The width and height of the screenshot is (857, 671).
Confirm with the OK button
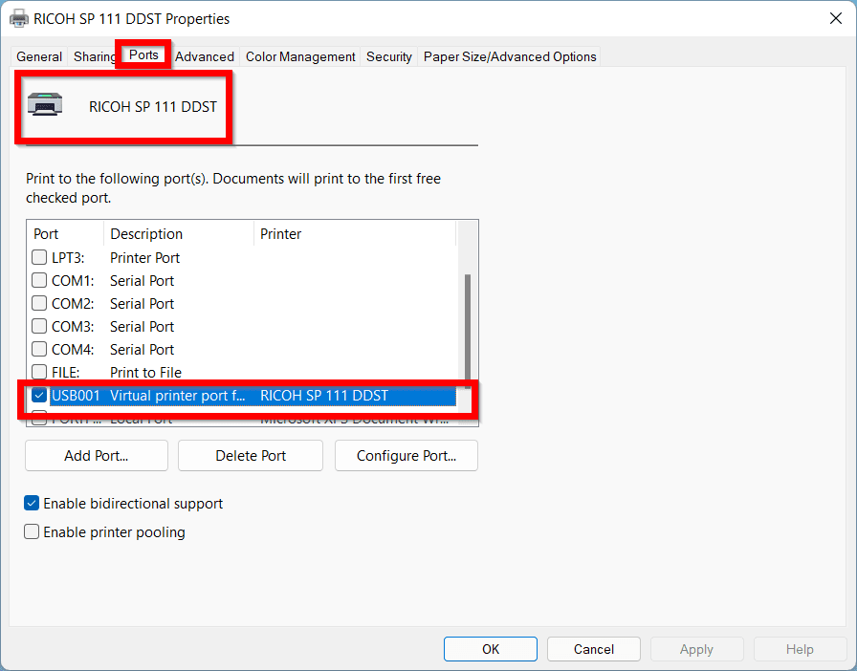(491, 649)
